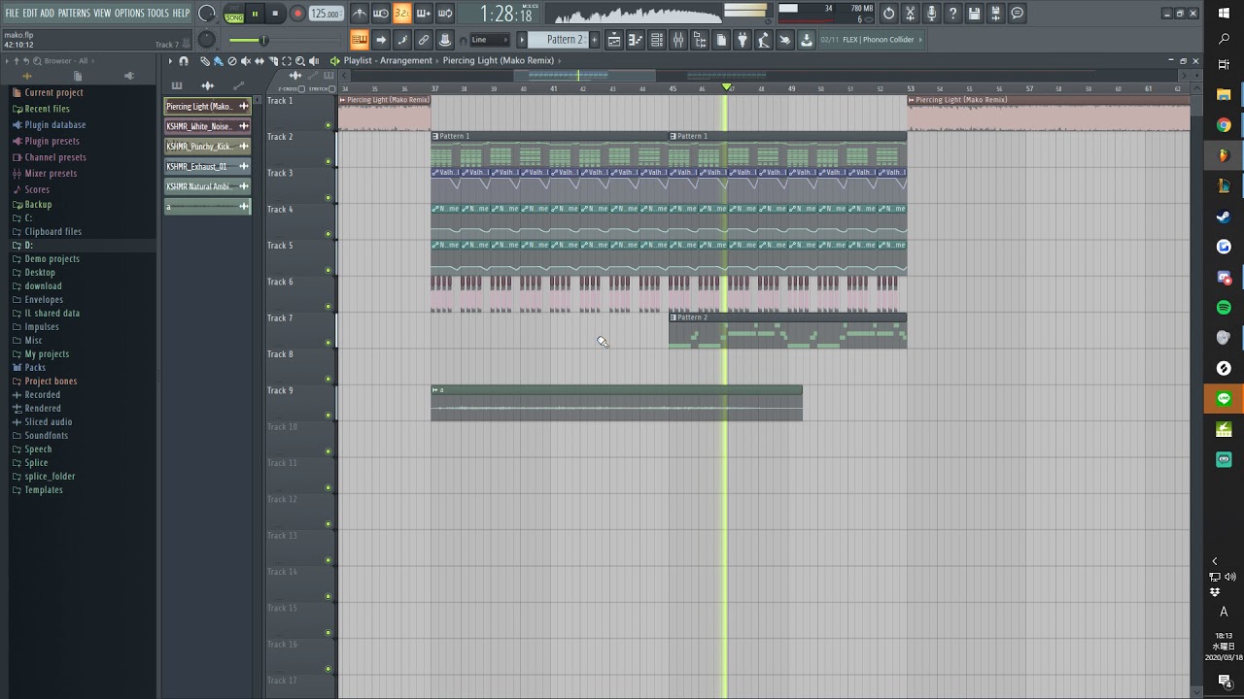The height and width of the screenshot is (699, 1244).
Task: Select the Slice tool in playlist toolbar
Action: tap(273, 61)
